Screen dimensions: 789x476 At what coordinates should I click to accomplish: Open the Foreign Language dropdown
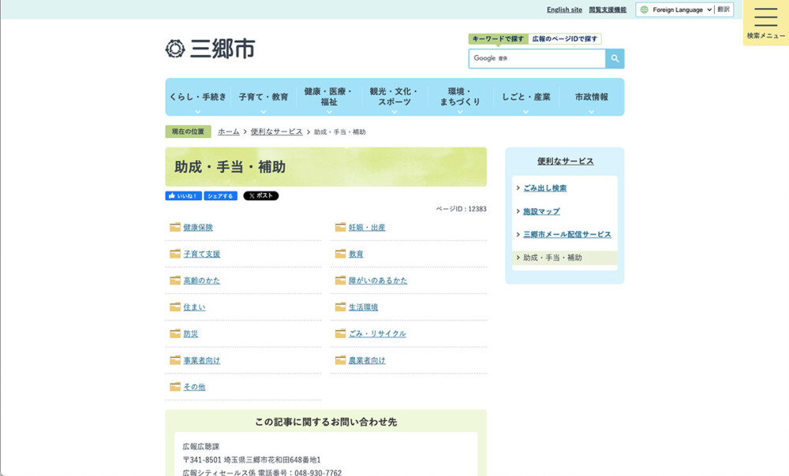point(675,10)
